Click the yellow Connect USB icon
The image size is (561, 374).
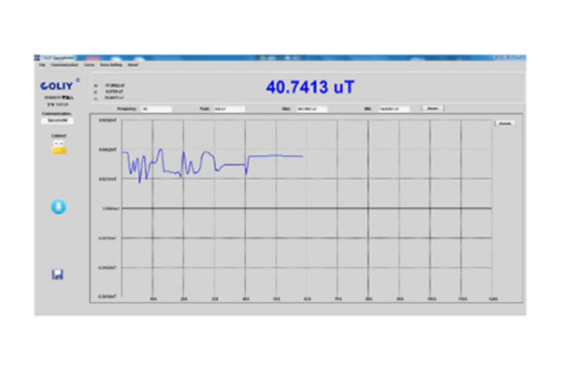[58, 147]
